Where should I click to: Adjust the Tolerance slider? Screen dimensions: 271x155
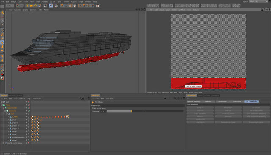145,111
